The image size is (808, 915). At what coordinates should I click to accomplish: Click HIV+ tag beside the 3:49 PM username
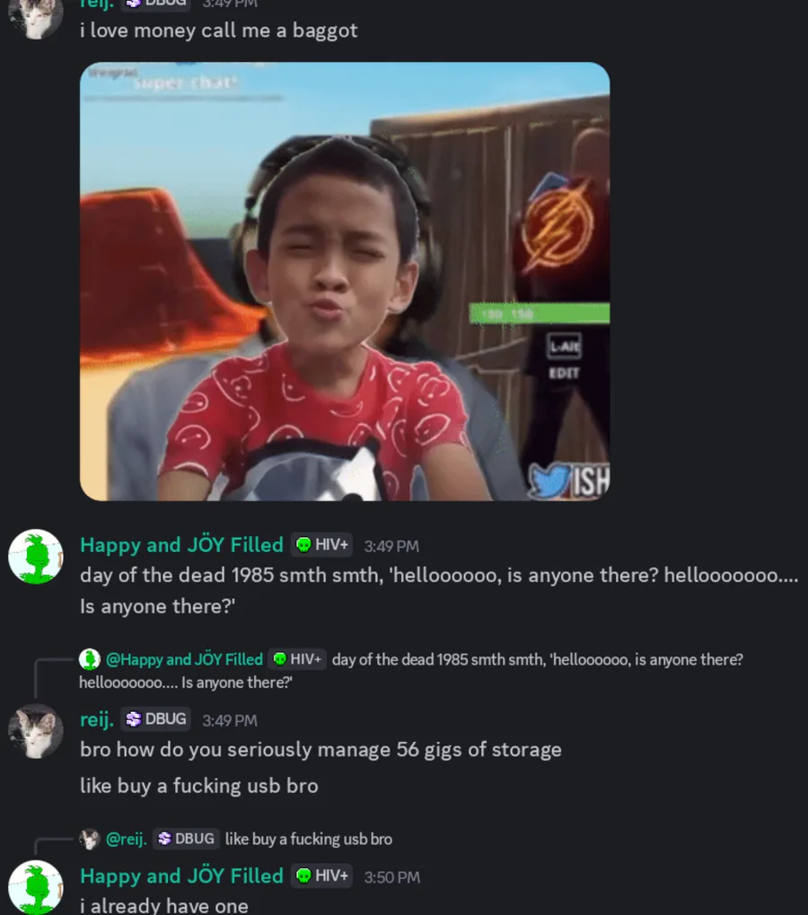pos(321,545)
